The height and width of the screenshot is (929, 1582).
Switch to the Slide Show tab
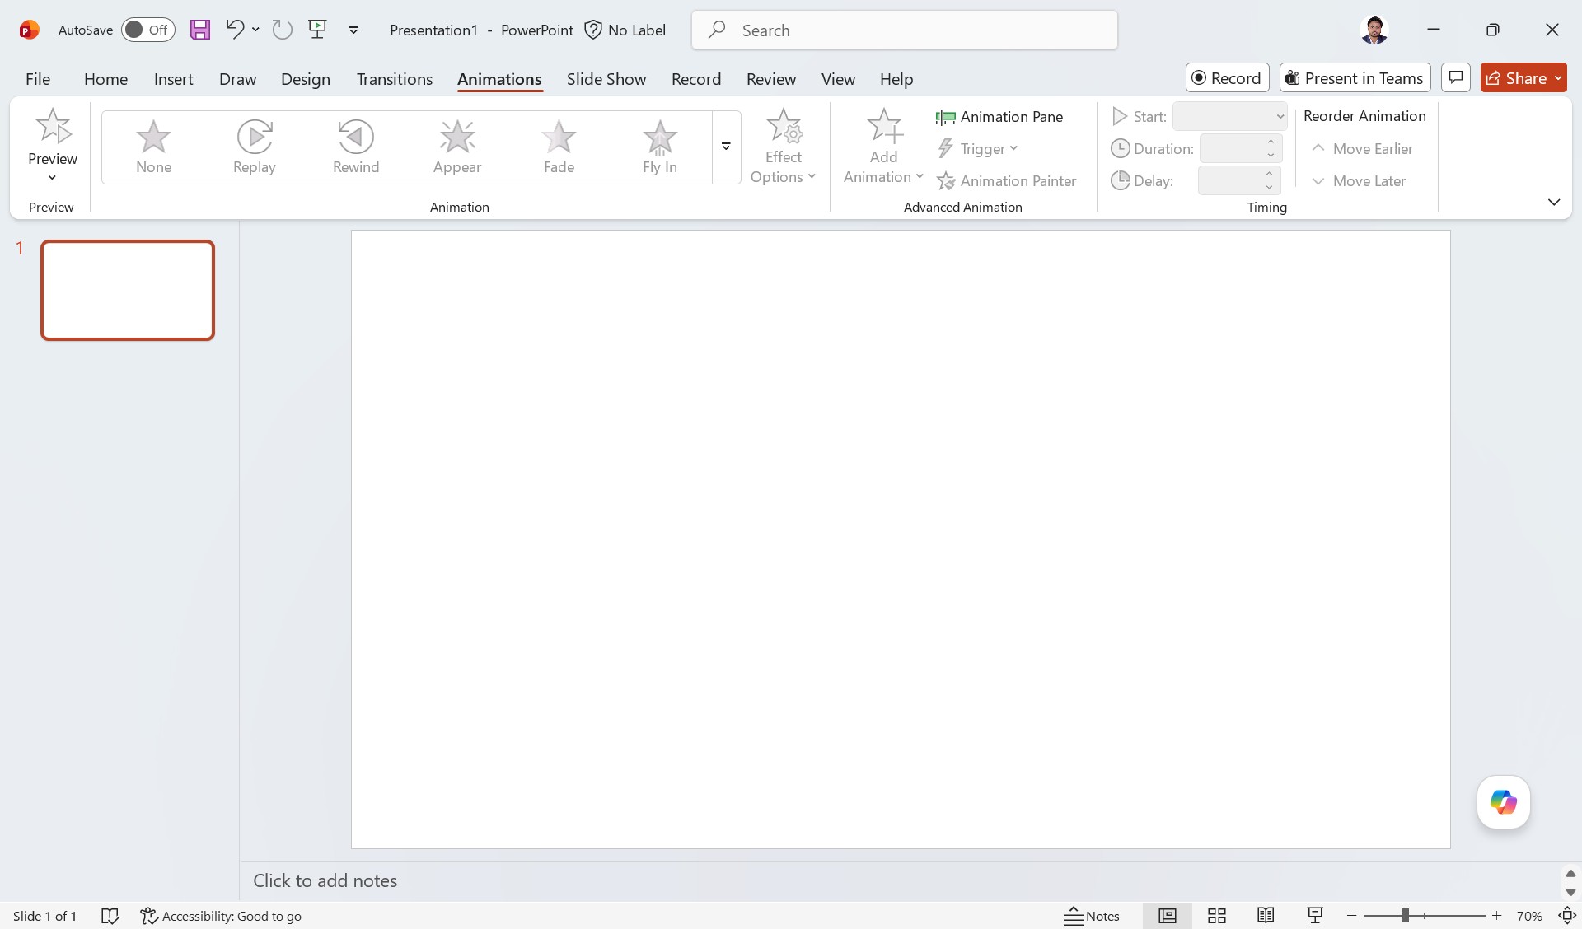coord(606,79)
